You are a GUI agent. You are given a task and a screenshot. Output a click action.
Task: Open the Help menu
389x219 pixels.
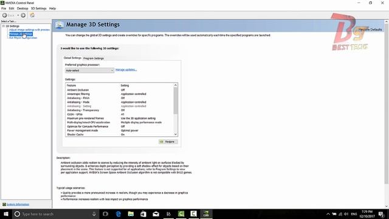click(x=52, y=9)
